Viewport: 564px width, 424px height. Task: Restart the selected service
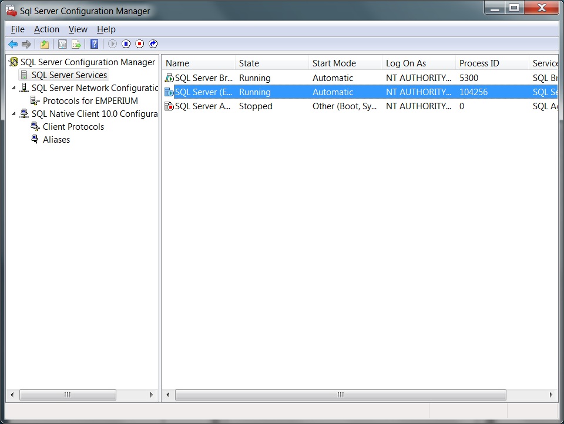pos(153,44)
